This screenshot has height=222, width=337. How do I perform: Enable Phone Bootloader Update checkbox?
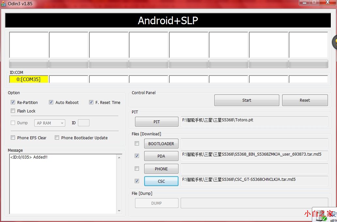(x=57, y=138)
